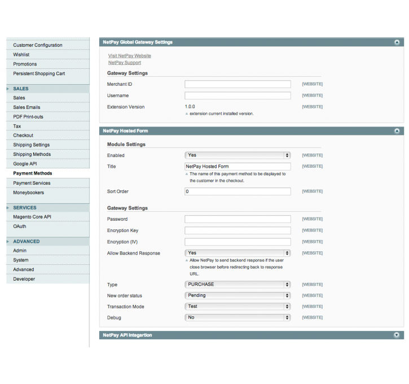This screenshot has width=409, height=384.
Task: Open the Transaction Mode dropdown
Action: tap(238, 307)
